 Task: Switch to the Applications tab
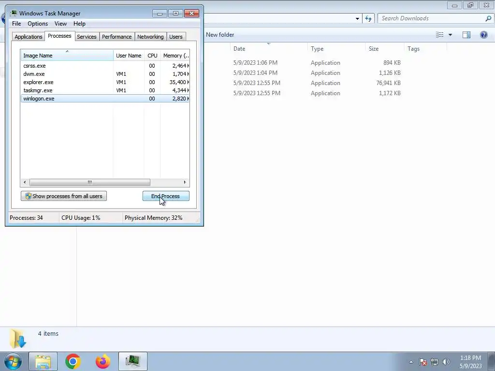(x=29, y=37)
